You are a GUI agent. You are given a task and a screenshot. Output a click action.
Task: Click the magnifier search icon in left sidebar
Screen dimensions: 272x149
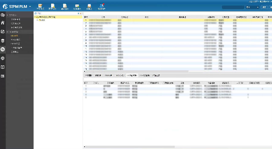(x=3, y=15)
